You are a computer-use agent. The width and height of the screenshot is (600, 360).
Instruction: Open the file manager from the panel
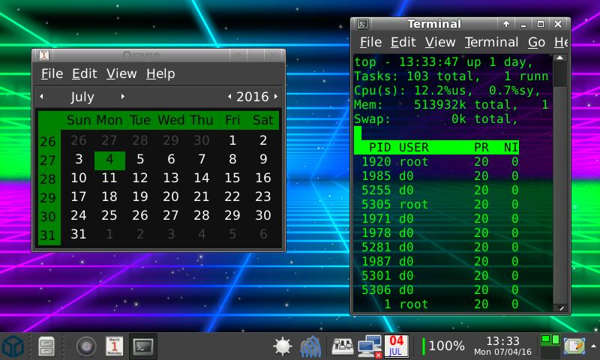[x=46, y=346]
